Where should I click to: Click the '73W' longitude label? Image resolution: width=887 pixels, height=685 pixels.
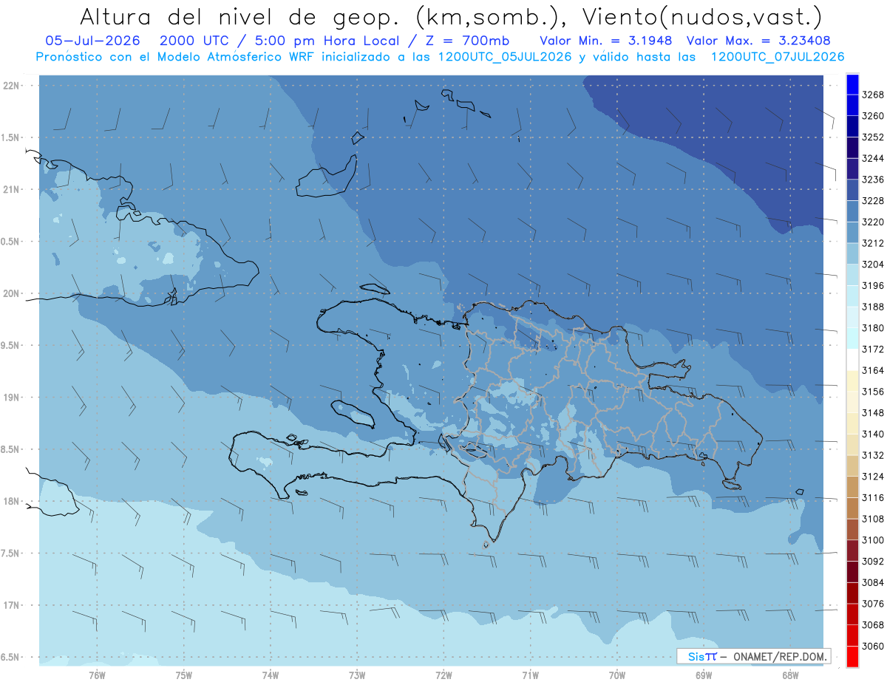(357, 675)
